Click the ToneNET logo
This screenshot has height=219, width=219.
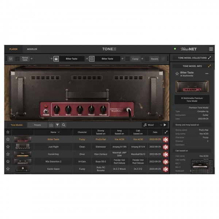(188, 49)
